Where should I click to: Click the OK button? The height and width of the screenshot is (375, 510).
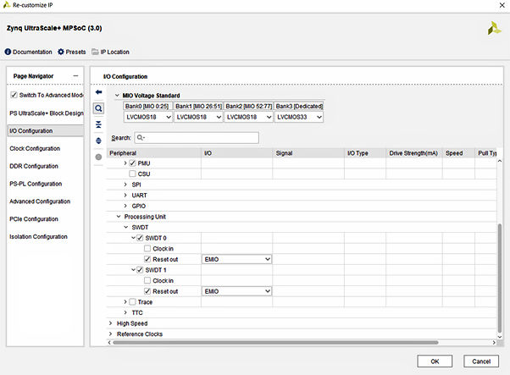coord(435,361)
